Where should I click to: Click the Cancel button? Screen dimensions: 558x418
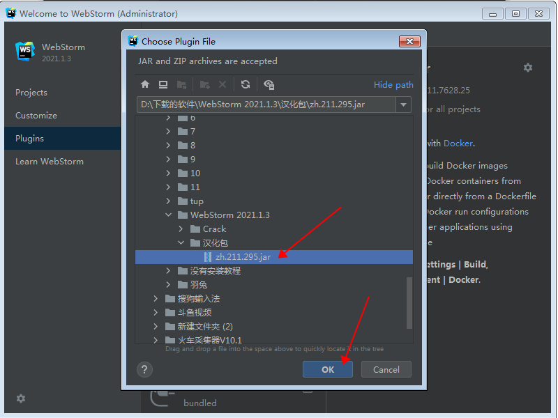click(x=386, y=370)
